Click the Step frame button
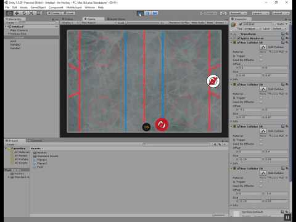Image resolution: width=296 pixels, height=222 pixels. (155, 14)
